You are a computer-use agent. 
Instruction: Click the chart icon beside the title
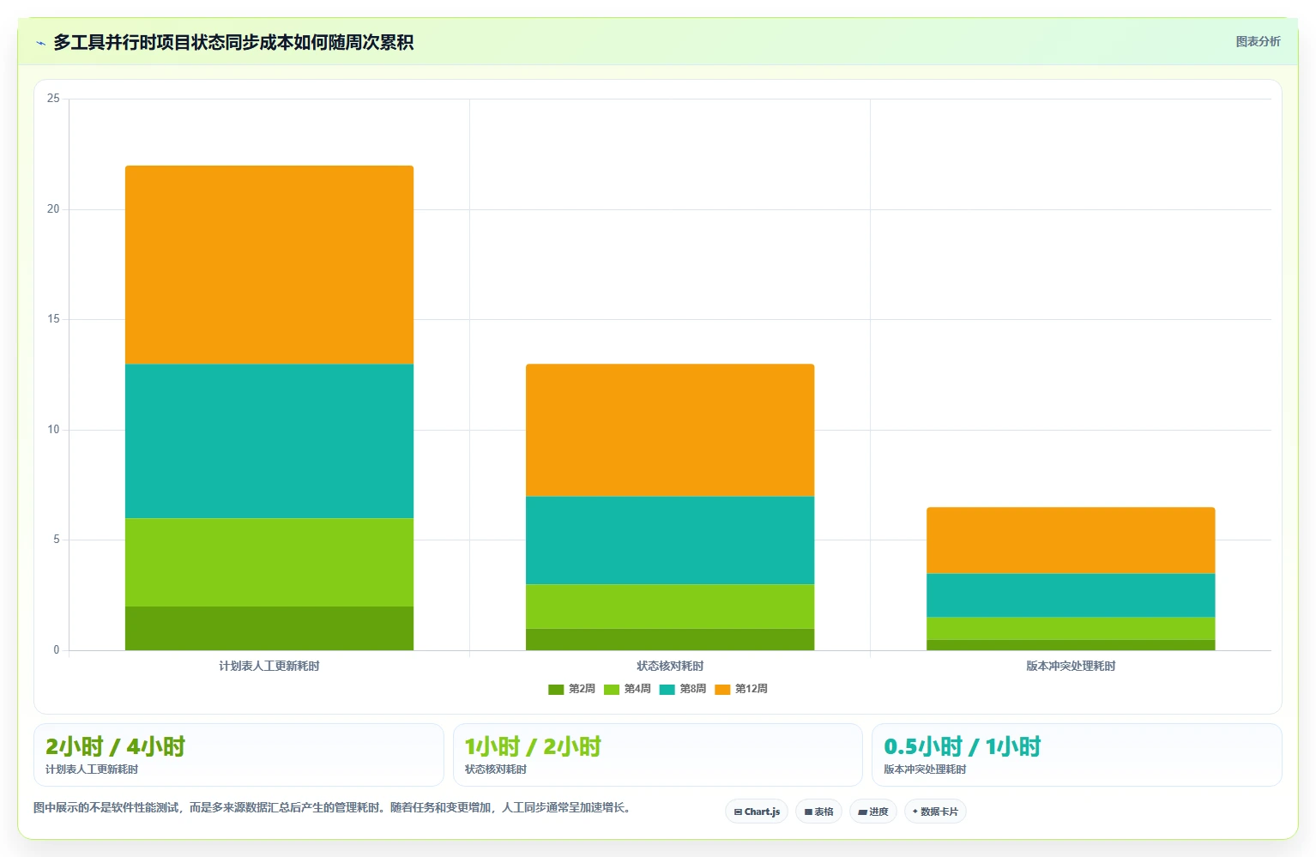[40, 43]
